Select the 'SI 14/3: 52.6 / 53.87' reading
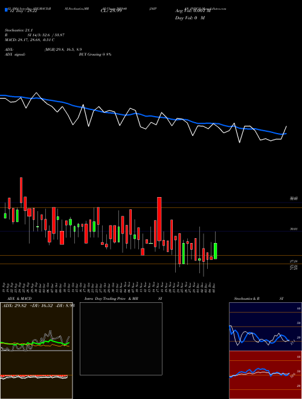The height and width of the screenshot is (399, 302). (x=46, y=35)
